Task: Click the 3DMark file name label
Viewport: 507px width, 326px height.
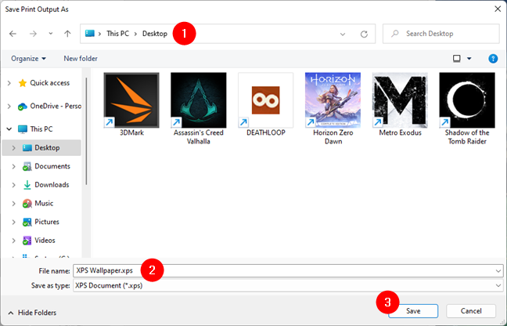Action: point(131,132)
